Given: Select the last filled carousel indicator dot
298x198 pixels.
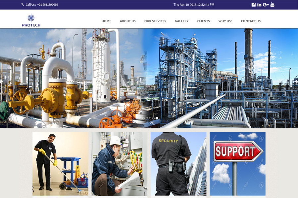Looking at the screenshot, I should click(157, 118).
